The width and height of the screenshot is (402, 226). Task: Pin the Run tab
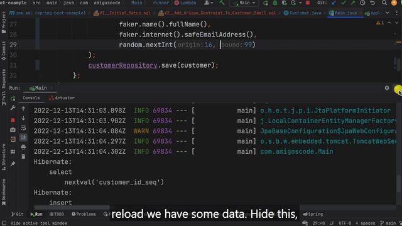[13, 163]
